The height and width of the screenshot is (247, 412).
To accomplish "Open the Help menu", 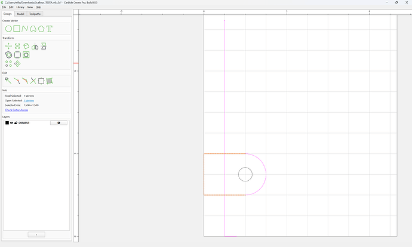I will coord(38,7).
